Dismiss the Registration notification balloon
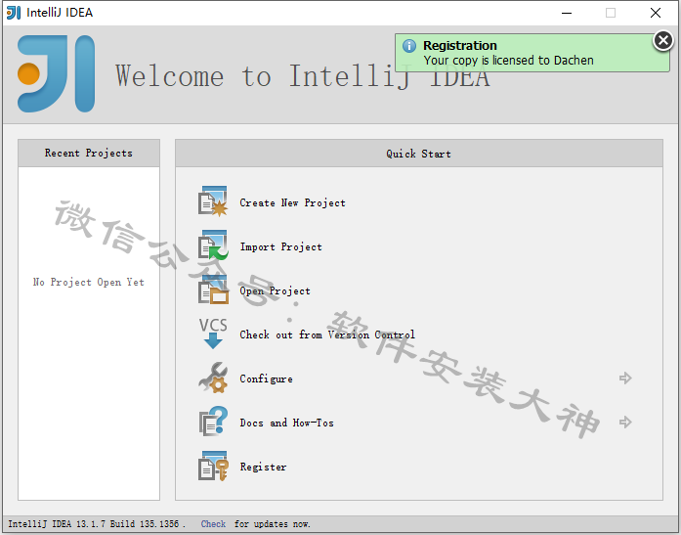This screenshot has height=535, width=681. (x=663, y=40)
